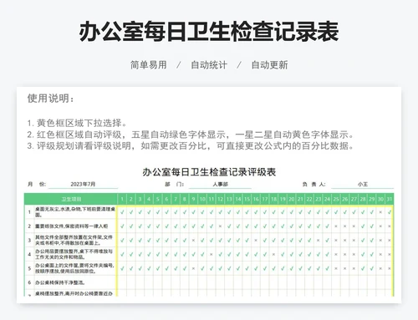
Task: Select the empty item 6 day 15 cell
Action: coord(247,282)
